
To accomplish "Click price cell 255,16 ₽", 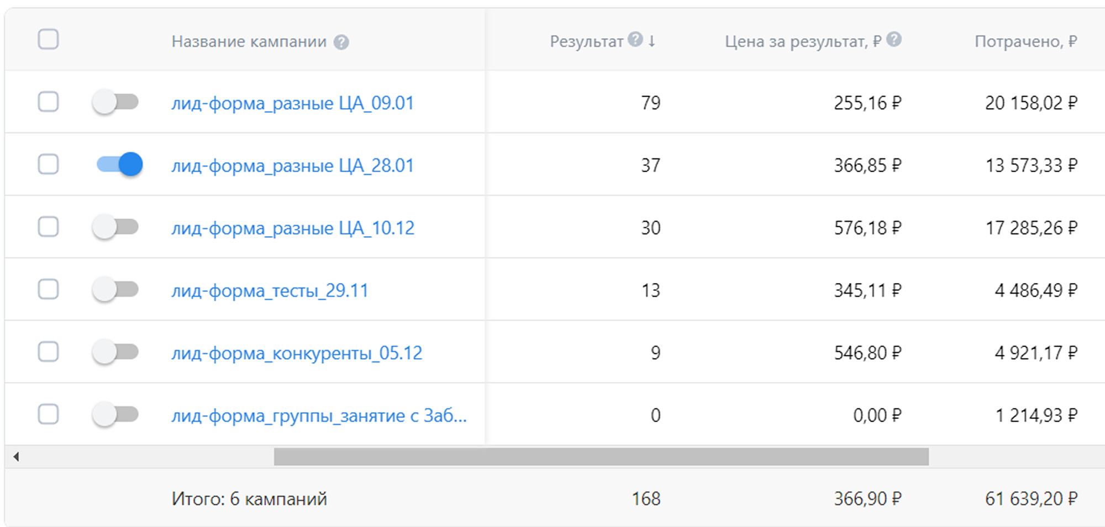I will click(x=867, y=103).
